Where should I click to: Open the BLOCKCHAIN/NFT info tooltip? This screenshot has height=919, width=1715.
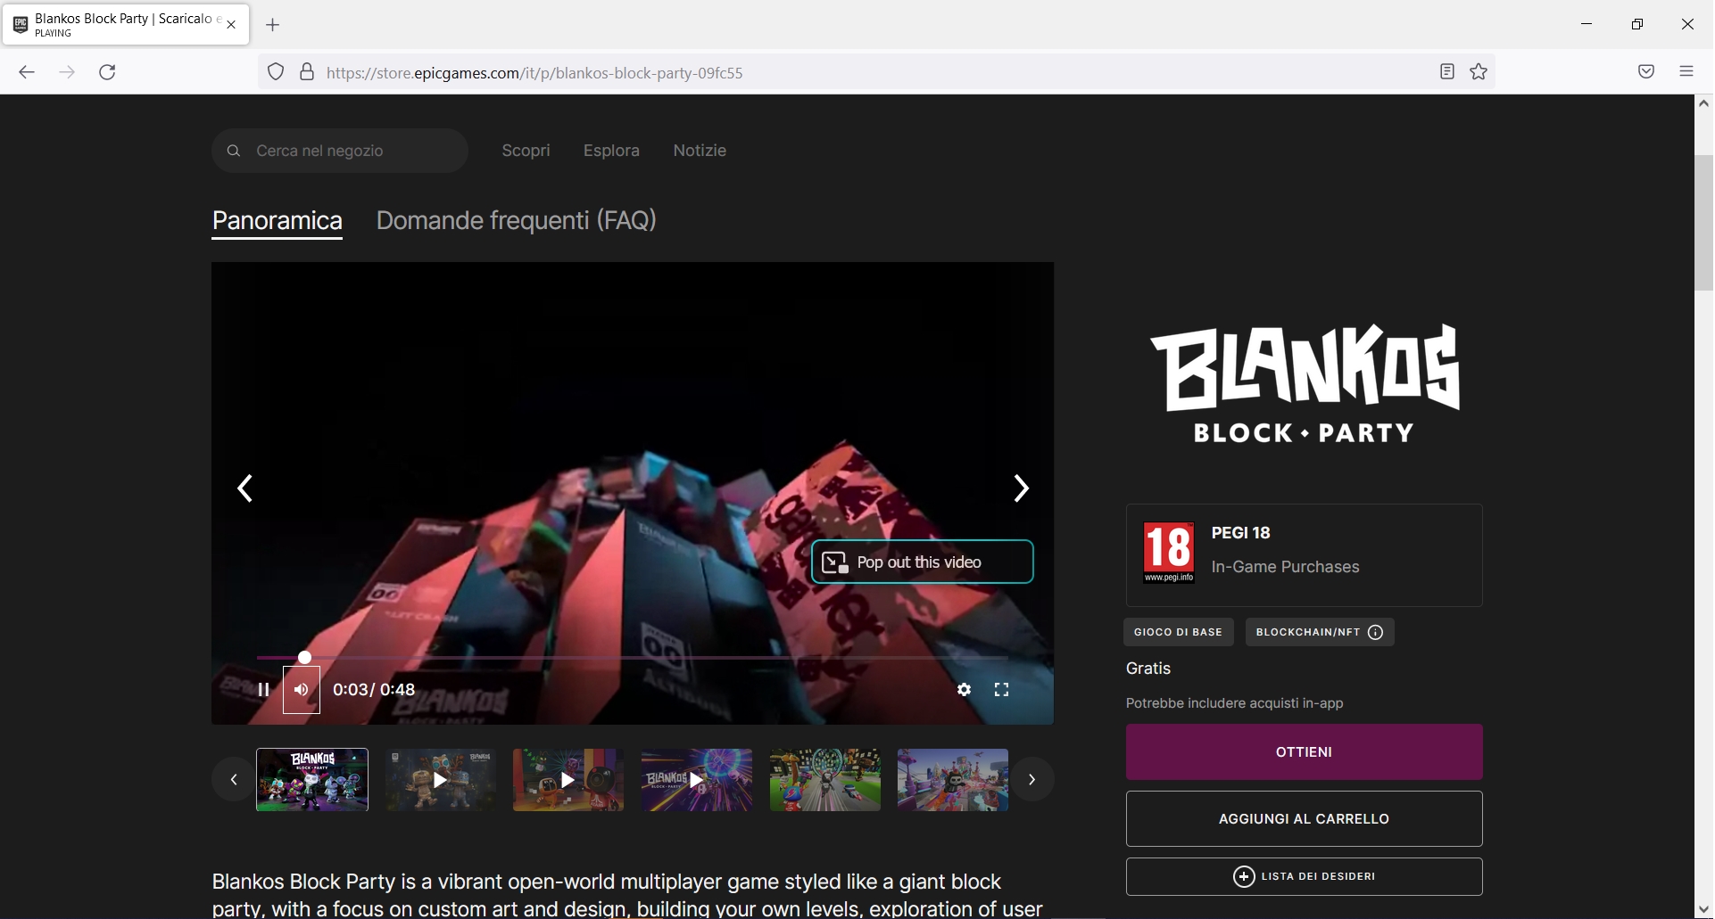point(1374,632)
